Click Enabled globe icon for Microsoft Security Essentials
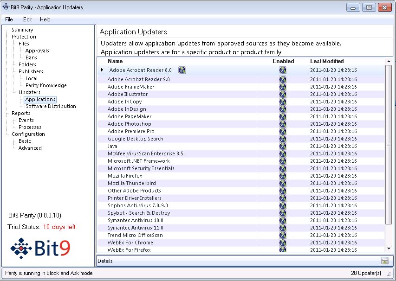Viewport: 396px width, 281px height. click(x=283, y=168)
